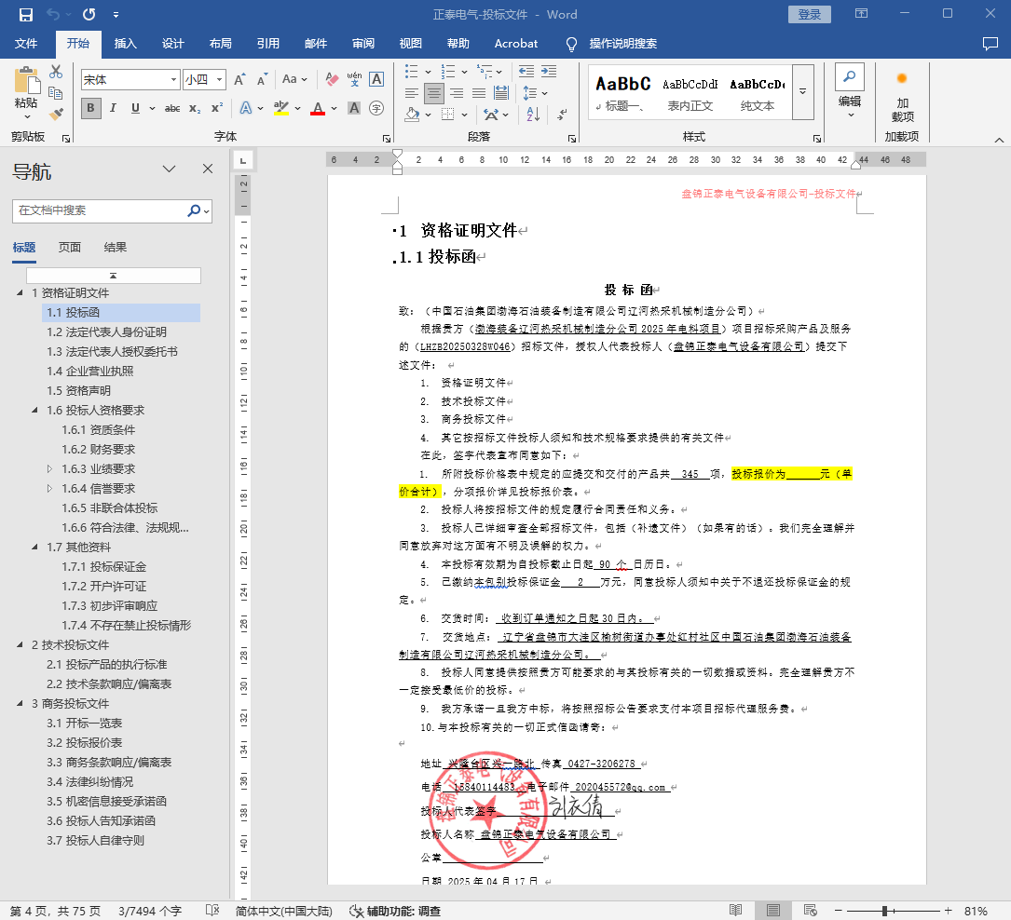Open the font size dropdown (小四)
This screenshot has width=1011, height=920.
pyautogui.click(x=220, y=79)
